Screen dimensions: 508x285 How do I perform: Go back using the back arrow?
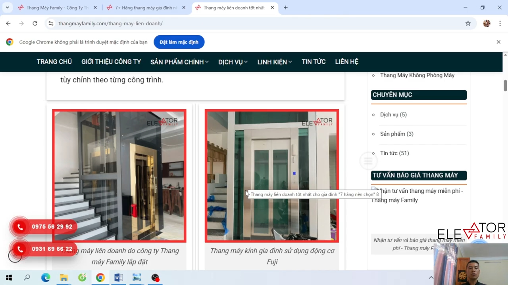coord(8,23)
